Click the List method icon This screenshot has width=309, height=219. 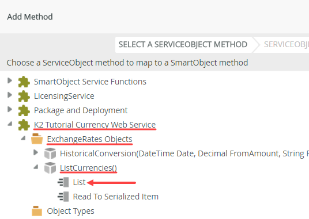pyautogui.click(x=63, y=182)
